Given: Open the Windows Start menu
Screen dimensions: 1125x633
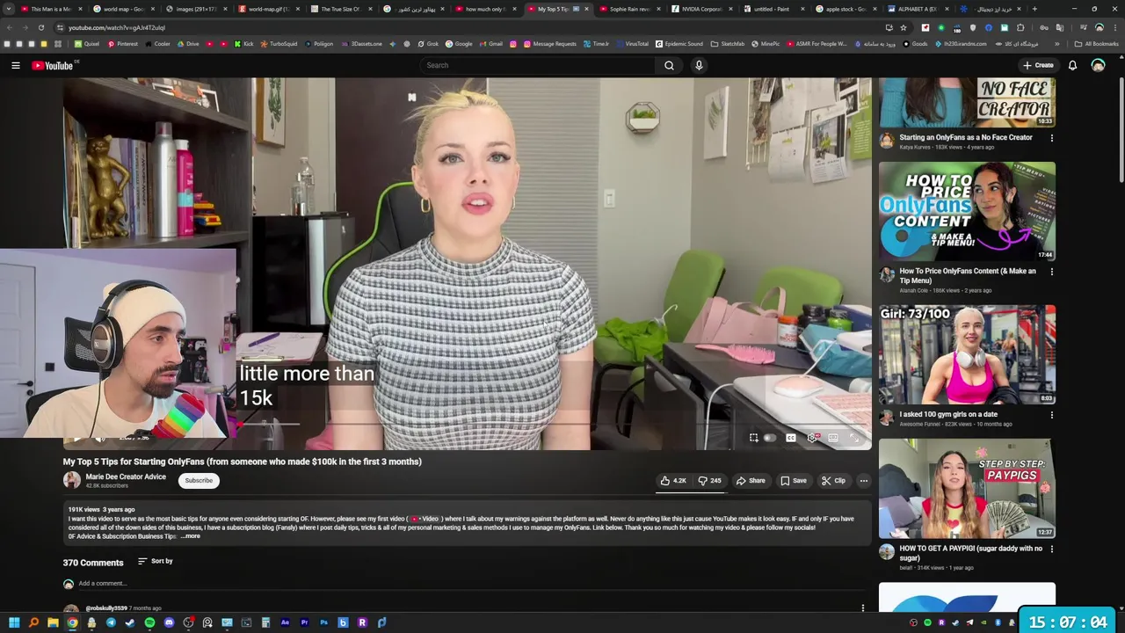Looking at the screenshot, I should click(14, 622).
